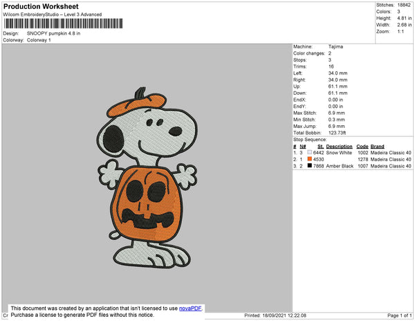Click the novaPDF link
The image size is (415, 321).
tap(190, 309)
